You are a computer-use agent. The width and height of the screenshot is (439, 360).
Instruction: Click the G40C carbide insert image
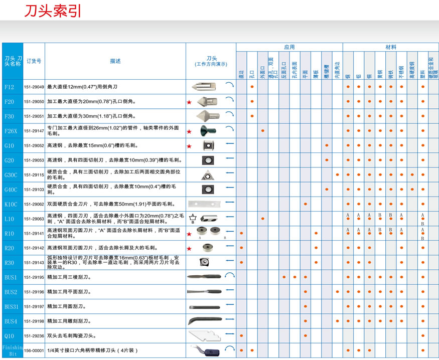click(208, 190)
